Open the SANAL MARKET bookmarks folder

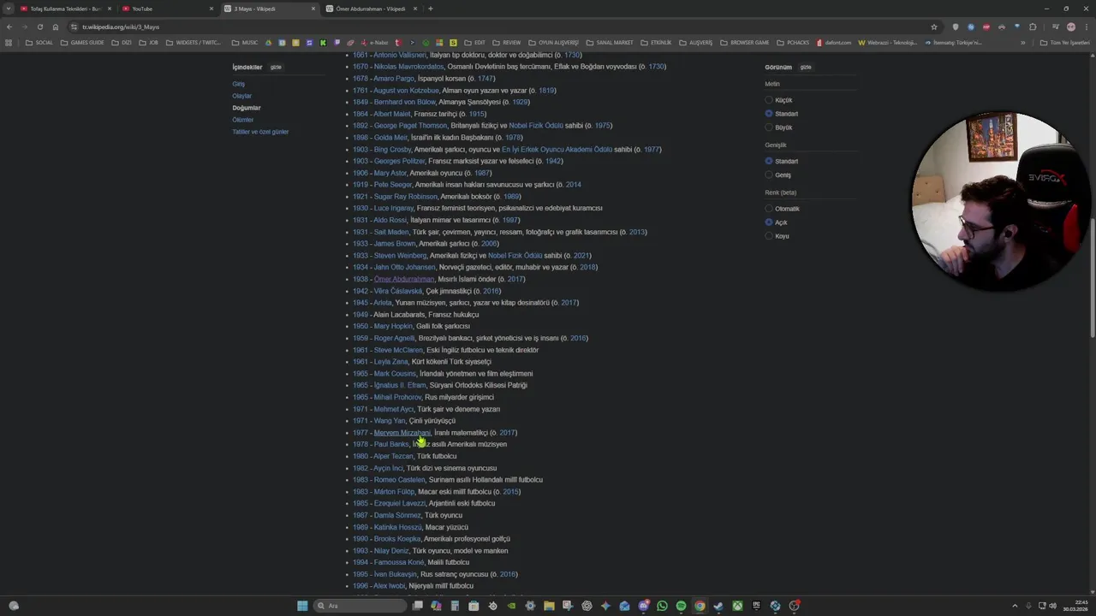(610, 43)
